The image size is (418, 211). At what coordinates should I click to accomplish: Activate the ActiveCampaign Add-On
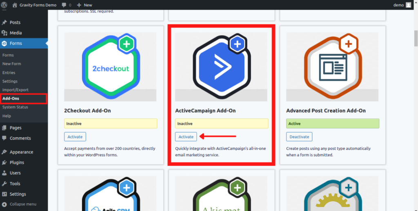pos(186,137)
